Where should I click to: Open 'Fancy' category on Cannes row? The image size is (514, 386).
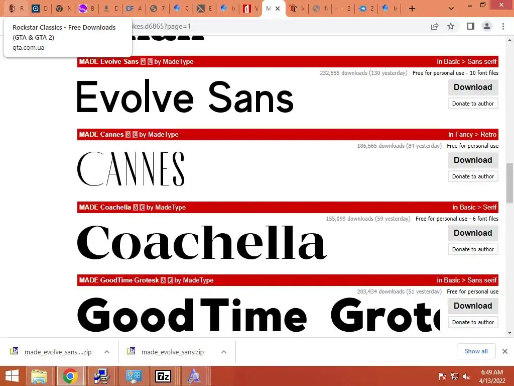(464, 134)
